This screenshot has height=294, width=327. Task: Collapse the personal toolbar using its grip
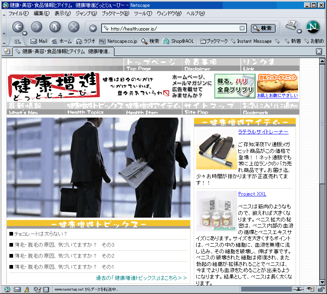click(4, 42)
